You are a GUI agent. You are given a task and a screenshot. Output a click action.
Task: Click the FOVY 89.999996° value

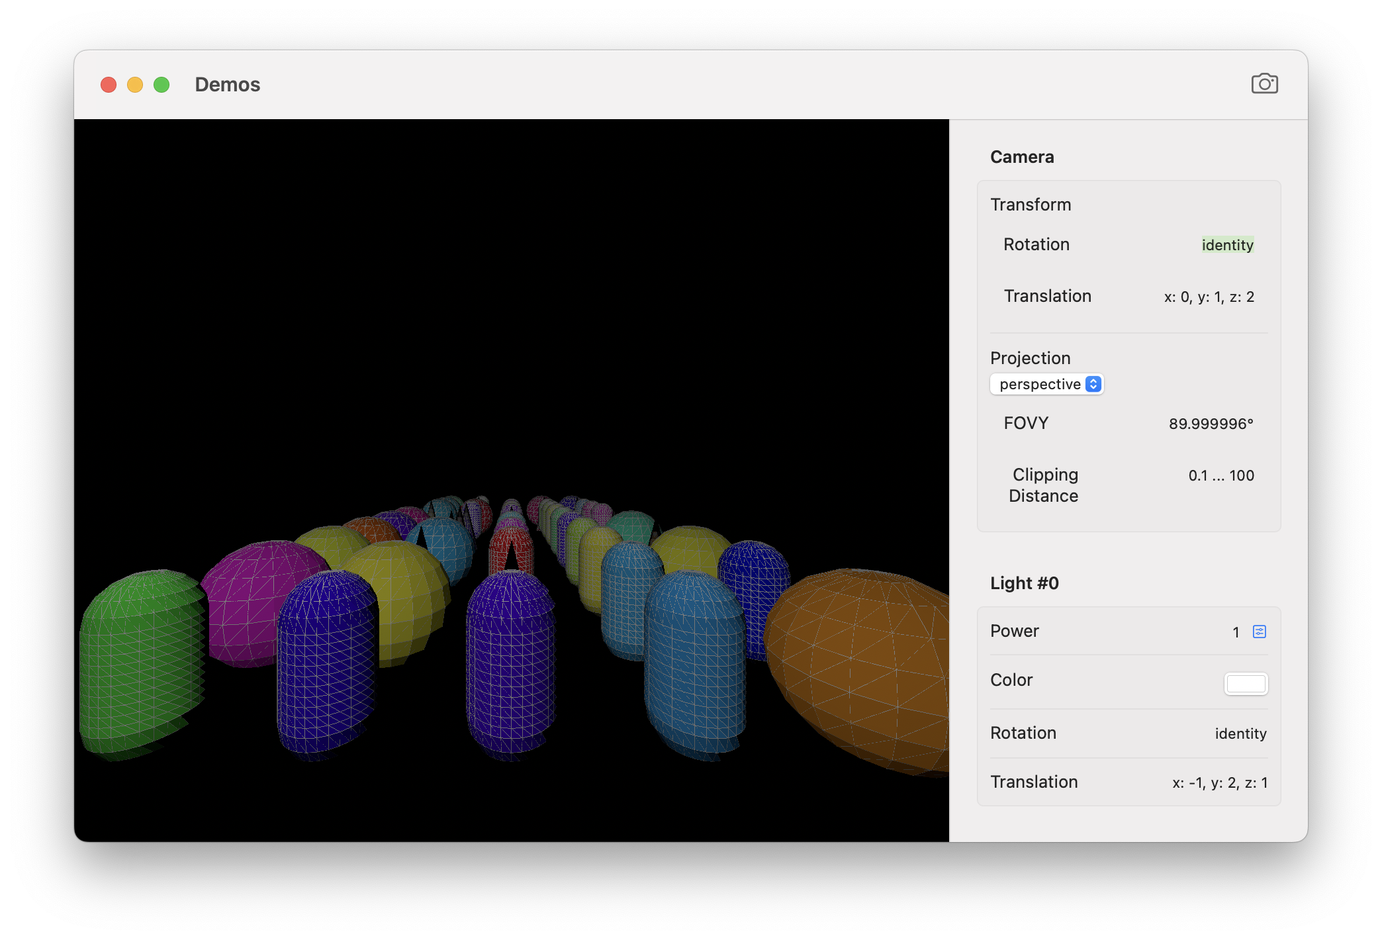tap(1211, 424)
